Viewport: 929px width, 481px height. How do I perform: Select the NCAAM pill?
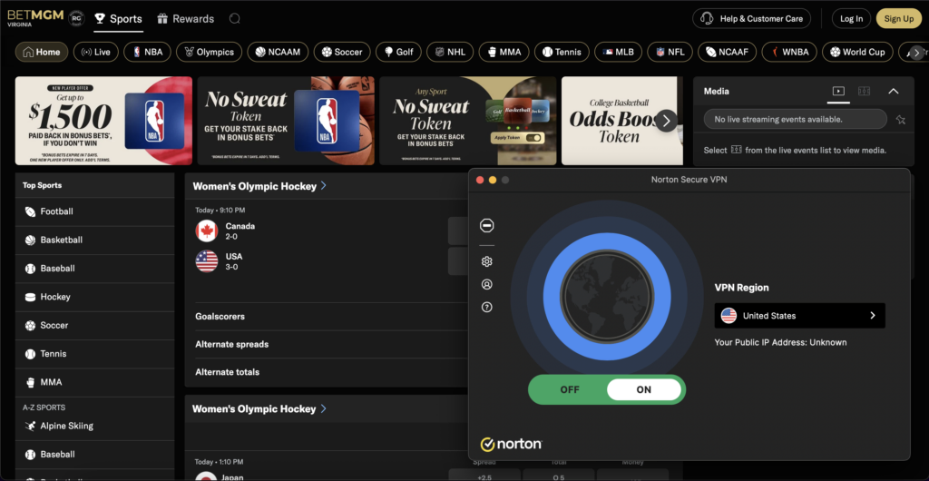[x=278, y=52]
